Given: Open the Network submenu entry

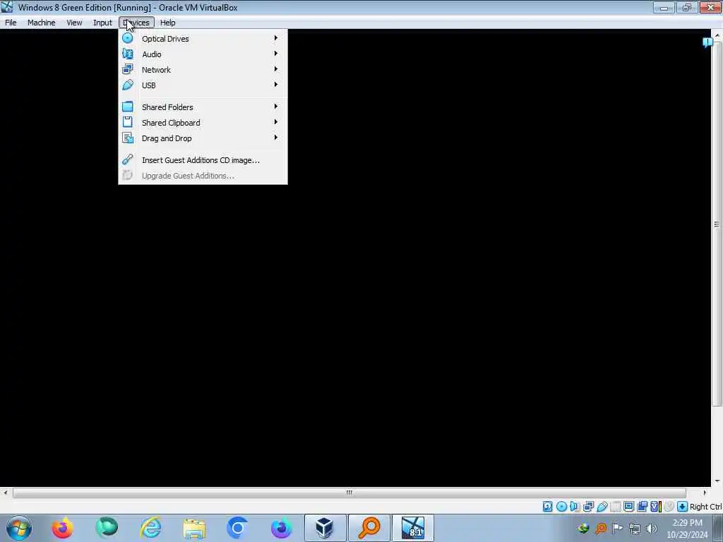Looking at the screenshot, I should click(203, 70).
